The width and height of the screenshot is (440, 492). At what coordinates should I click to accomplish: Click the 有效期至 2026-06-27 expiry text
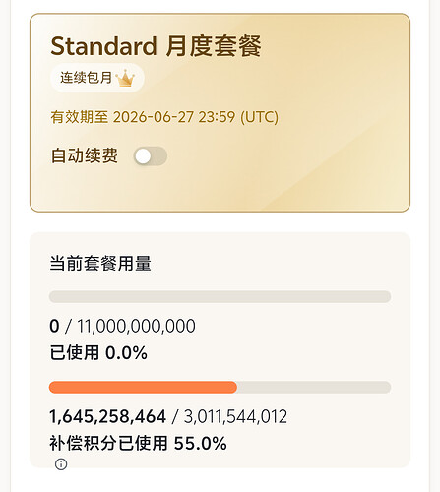coord(164,117)
